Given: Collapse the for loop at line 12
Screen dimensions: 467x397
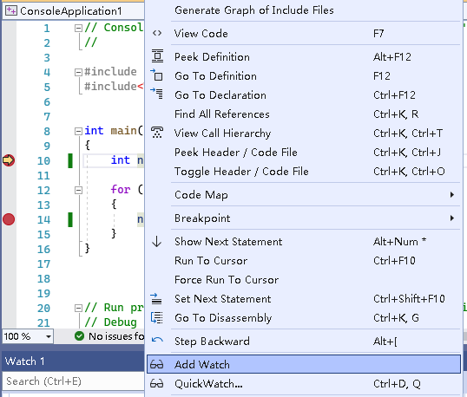Looking at the screenshot, I should pyautogui.click(x=78, y=190).
